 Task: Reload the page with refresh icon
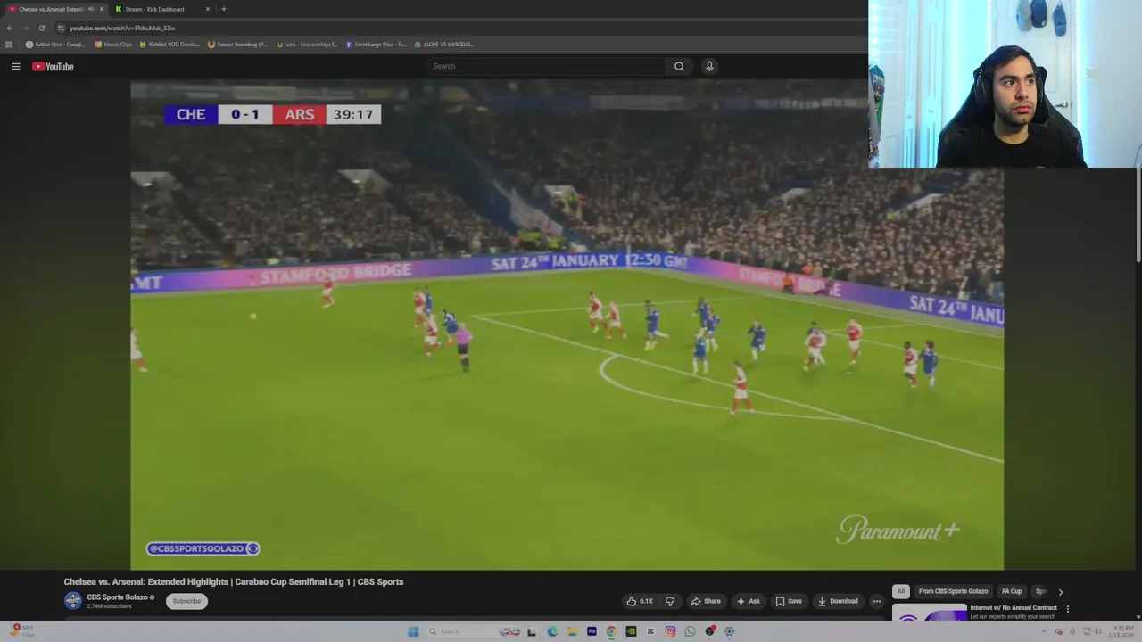pyautogui.click(x=41, y=28)
